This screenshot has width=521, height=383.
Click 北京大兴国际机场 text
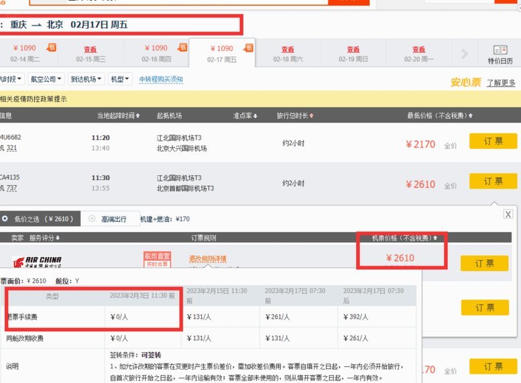coord(182,148)
